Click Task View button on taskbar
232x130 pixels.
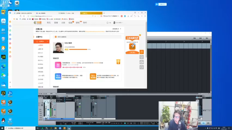tap(38, 128)
